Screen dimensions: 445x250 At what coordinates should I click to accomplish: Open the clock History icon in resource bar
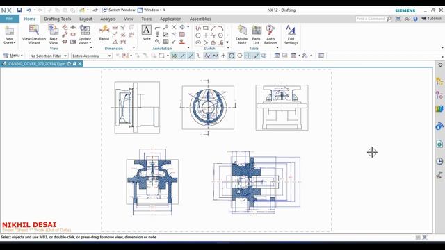(439, 161)
